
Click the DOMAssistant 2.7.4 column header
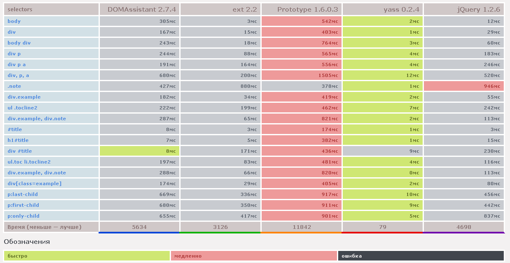141,10
